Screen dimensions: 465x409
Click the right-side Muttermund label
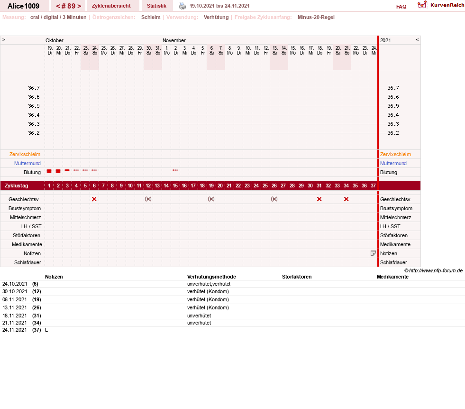393,163
